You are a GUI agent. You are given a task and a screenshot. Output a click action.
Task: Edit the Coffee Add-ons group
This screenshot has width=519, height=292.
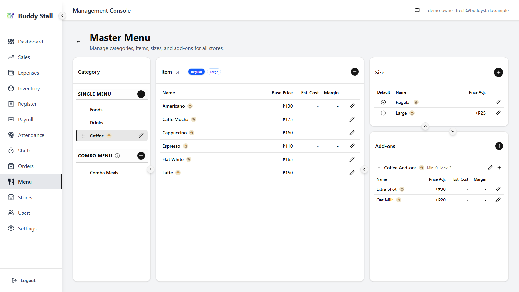(x=490, y=168)
